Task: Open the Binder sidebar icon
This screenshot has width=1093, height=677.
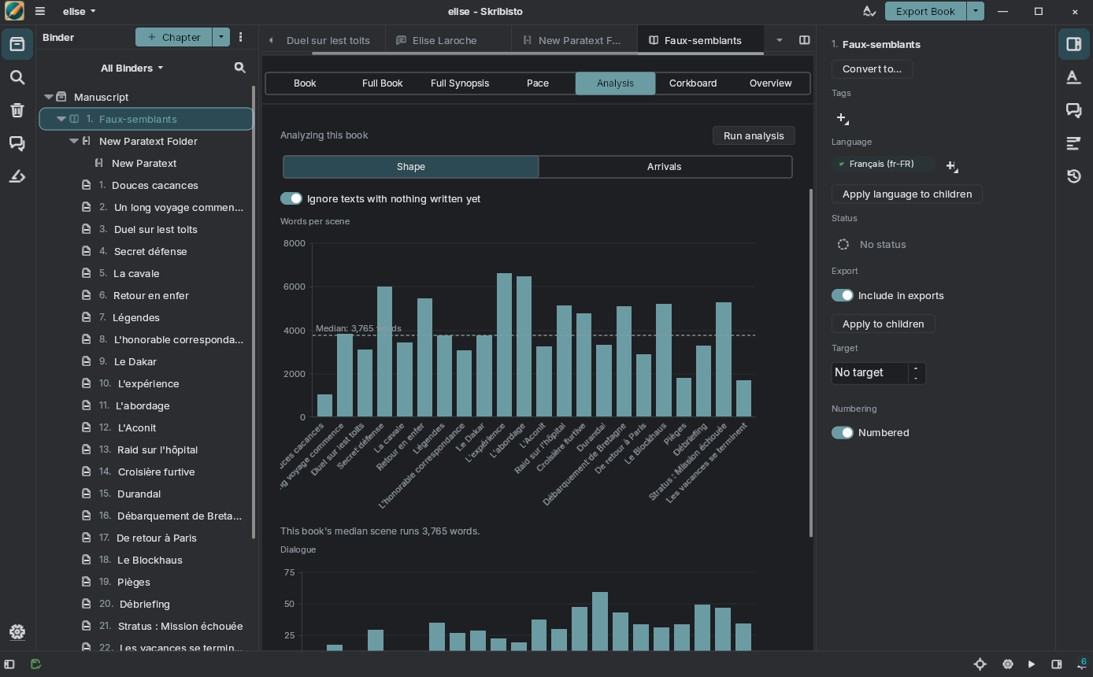Action: [17, 44]
